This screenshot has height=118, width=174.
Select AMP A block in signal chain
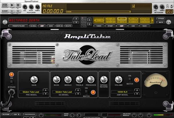(x=122, y=19)
